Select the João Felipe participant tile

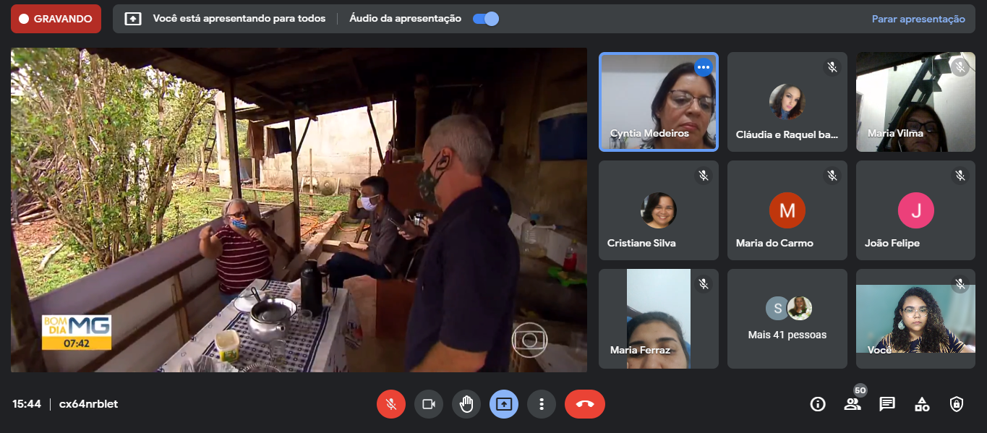coord(915,210)
